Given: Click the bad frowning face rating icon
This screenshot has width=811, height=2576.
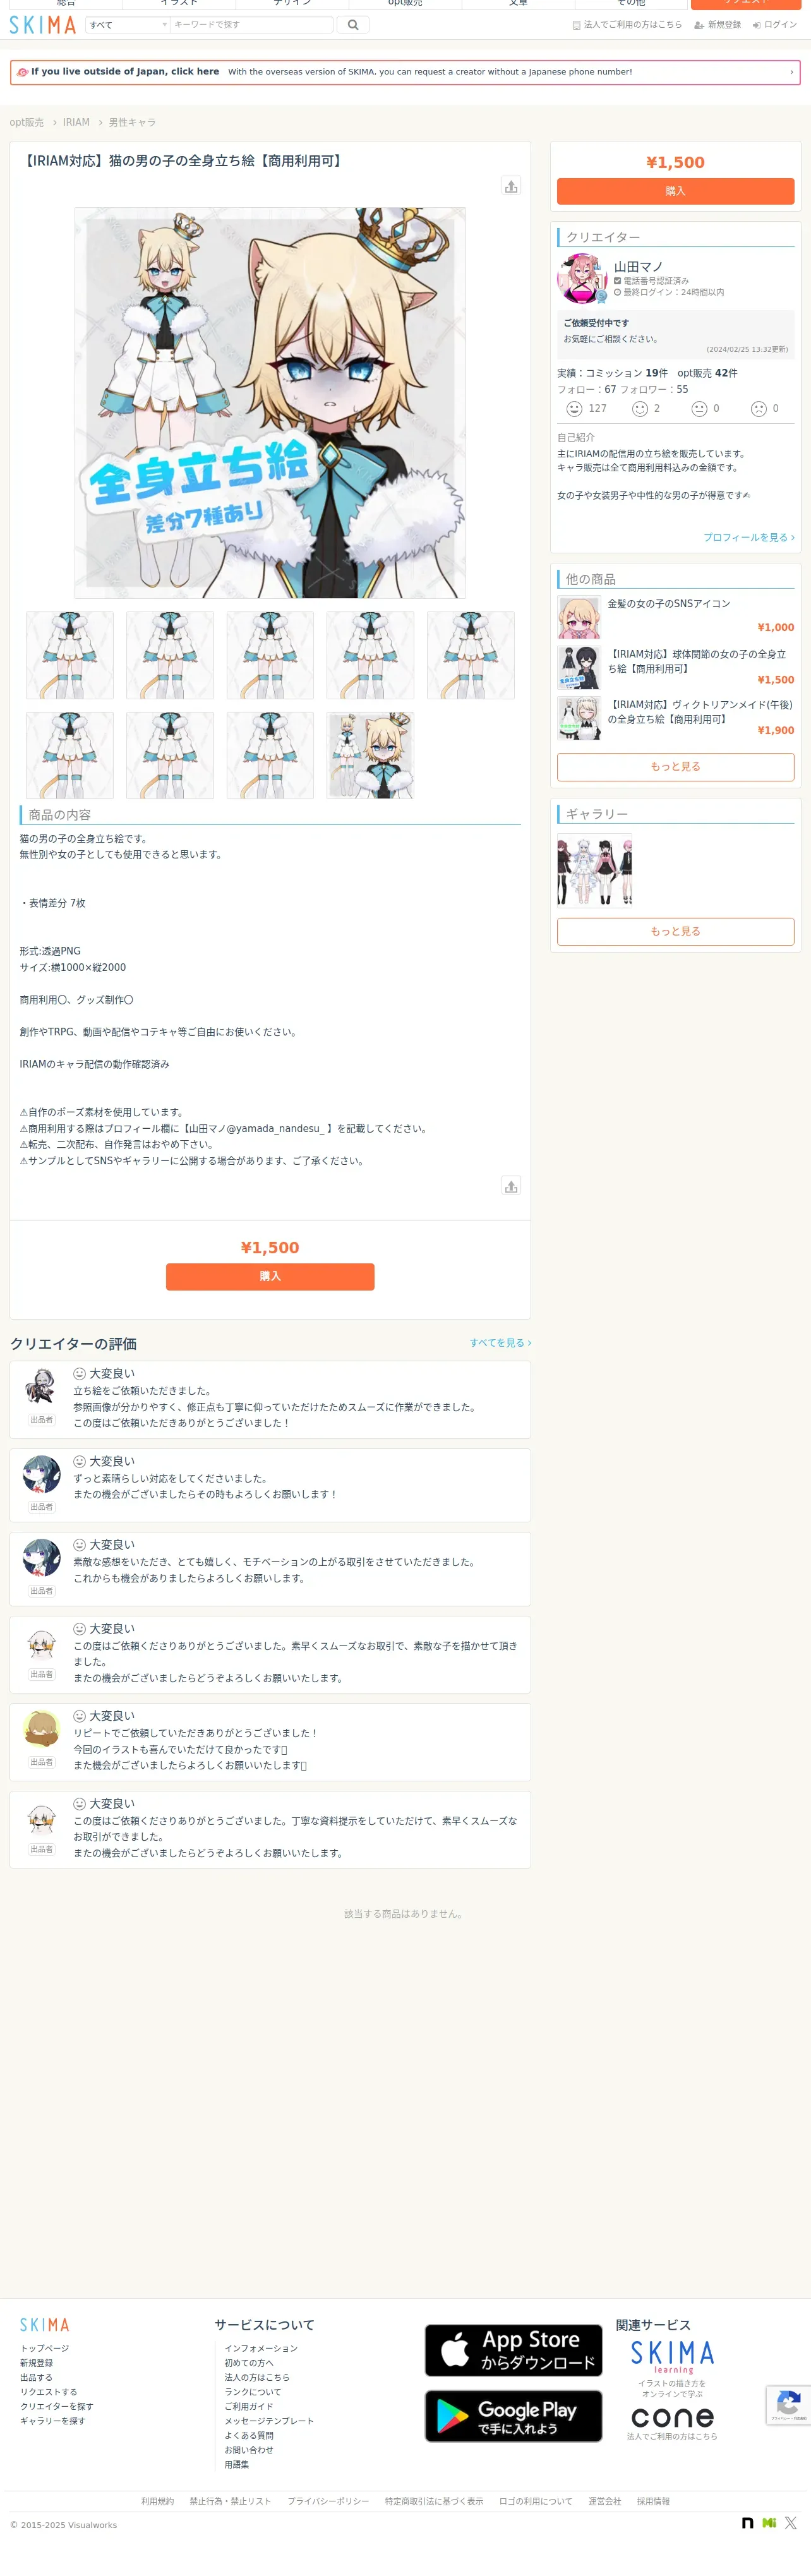Looking at the screenshot, I should (x=759, y=409).
